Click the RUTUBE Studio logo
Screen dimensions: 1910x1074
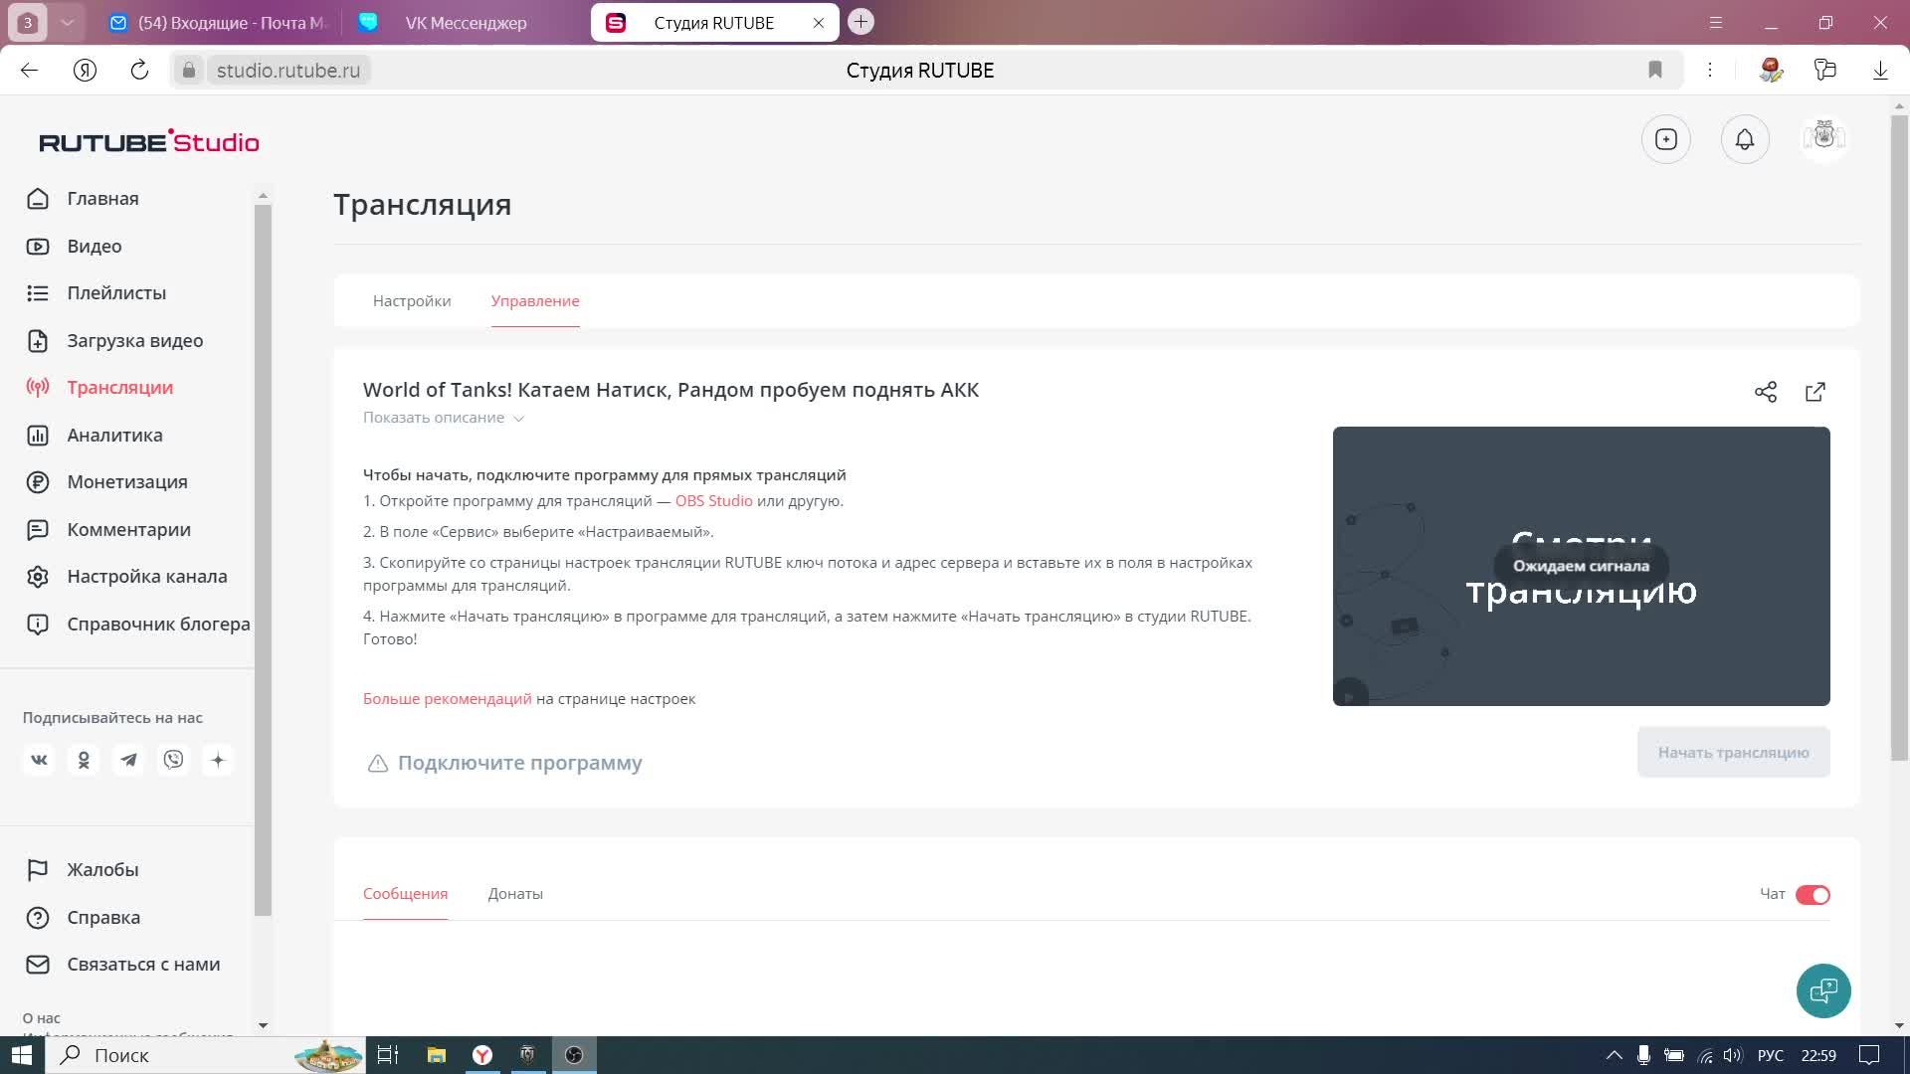pos(149,141)
